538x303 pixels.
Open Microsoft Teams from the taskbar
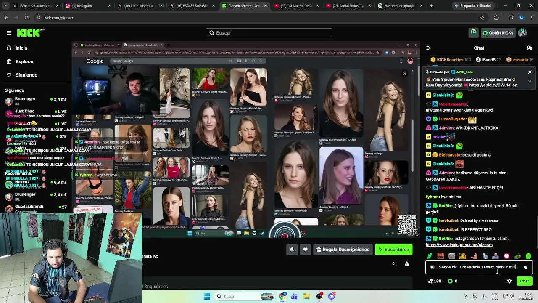pyautogui.click(x=294, y=297)
